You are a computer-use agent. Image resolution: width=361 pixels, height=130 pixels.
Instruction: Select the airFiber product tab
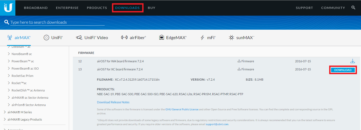click(134, 37)
